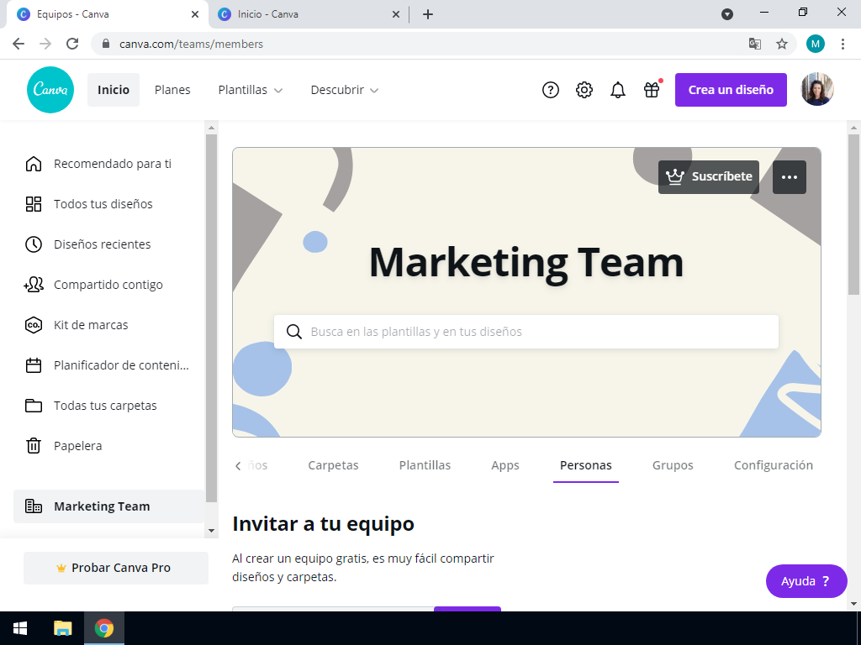Select Marketing Team in the sidebar
861x645 pixels.
pyautogui.click(x=108, y=506)
